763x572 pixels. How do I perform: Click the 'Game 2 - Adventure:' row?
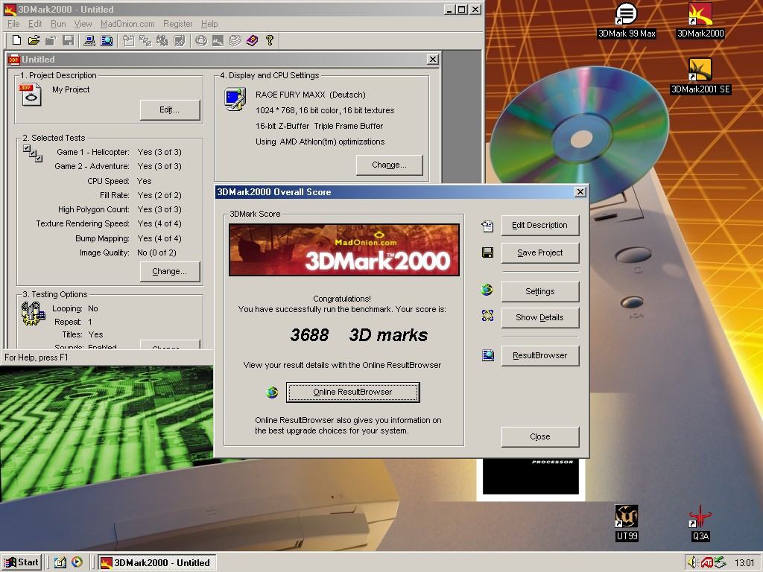pos(118,166)
